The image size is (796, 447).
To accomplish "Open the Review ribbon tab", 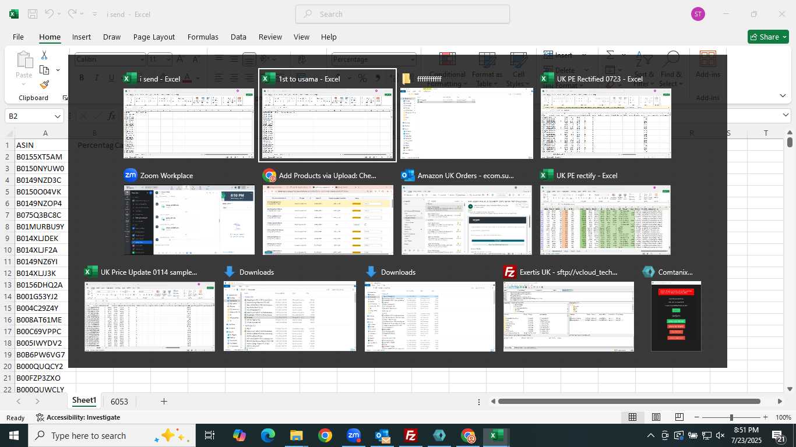I will point(270,37).
